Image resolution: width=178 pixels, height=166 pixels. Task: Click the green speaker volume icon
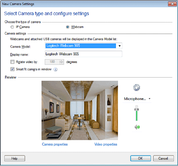[x=137, y=127]
